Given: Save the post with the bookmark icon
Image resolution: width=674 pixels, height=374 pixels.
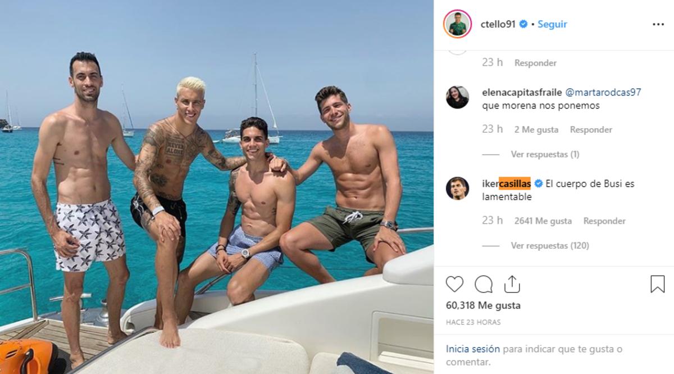Looking at the screenshot, I should click(x=657, y=284).
